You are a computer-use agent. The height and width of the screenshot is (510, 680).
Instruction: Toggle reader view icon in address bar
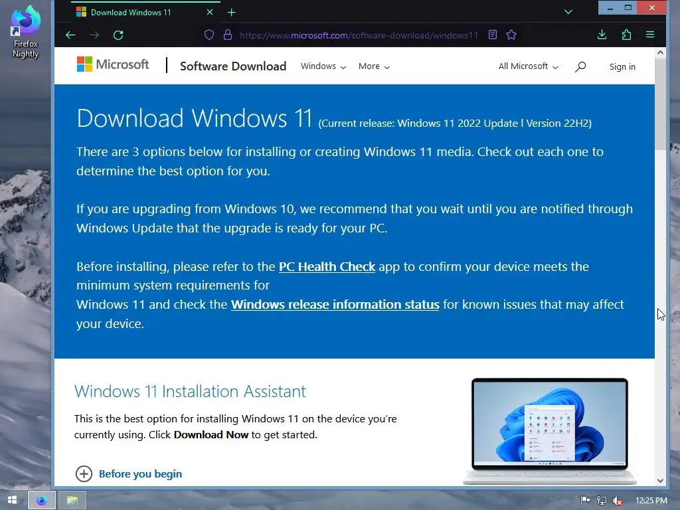pos(493,35)
